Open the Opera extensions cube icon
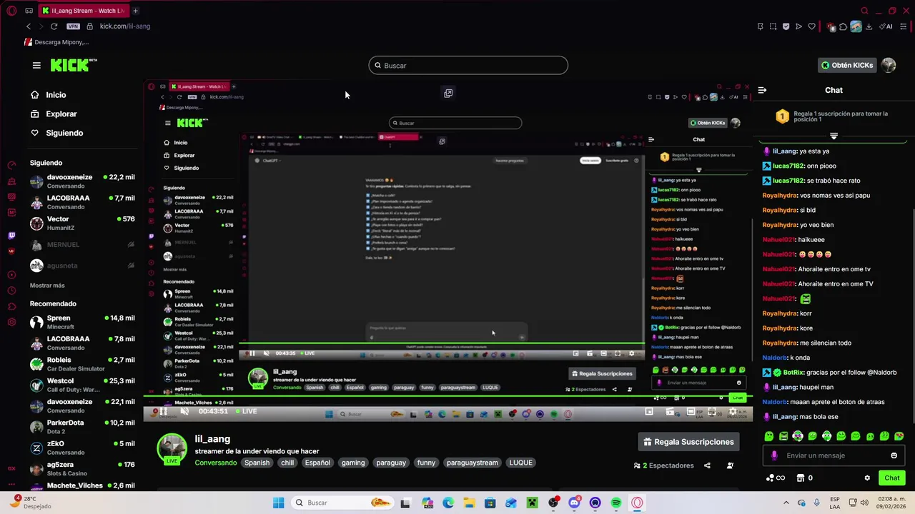Image resolution: width=915 pixels, height=514 pixels. (843, 26)
